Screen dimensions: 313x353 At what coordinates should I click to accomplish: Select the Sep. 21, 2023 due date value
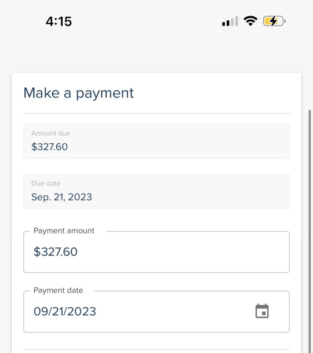61,197
